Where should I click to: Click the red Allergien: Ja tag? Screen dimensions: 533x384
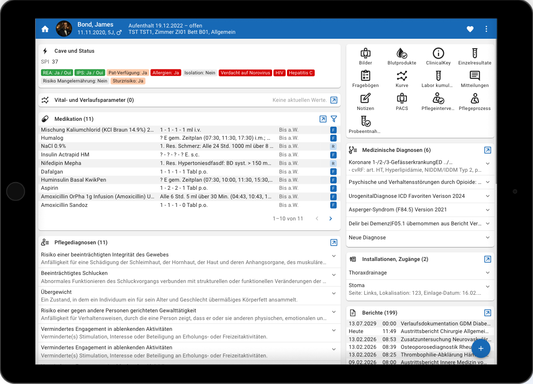click(x=165, y=73)
